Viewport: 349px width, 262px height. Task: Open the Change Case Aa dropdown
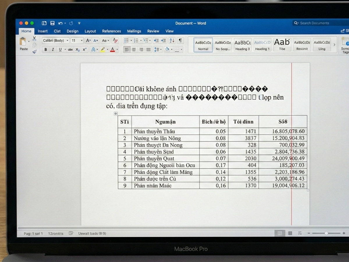105,41
